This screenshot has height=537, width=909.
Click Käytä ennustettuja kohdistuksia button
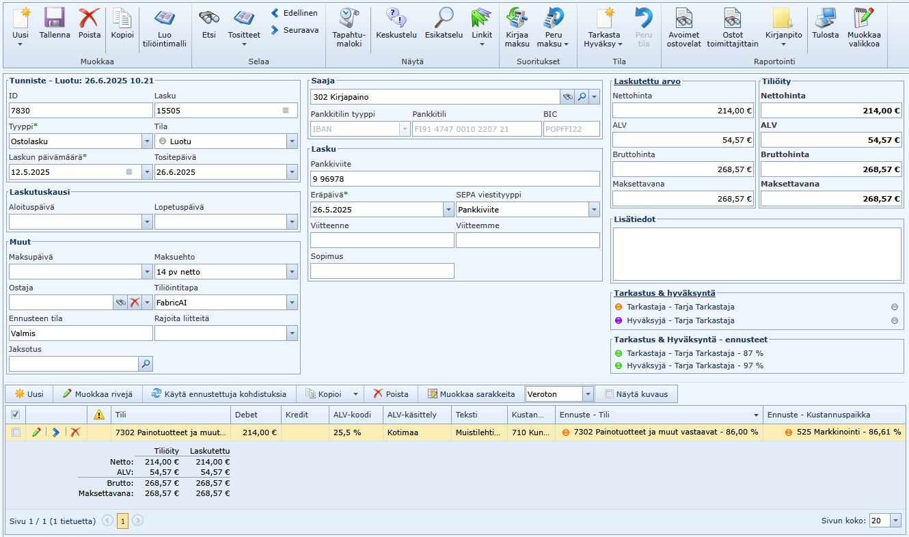click(x=219, y=394)
